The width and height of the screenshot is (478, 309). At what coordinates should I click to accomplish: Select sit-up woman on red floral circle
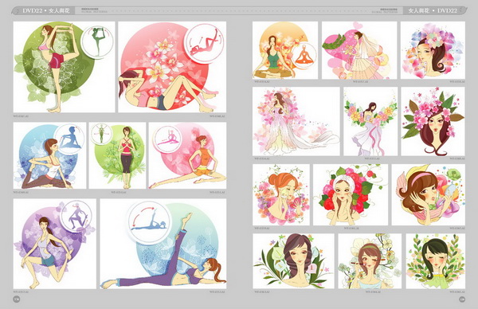172,67
